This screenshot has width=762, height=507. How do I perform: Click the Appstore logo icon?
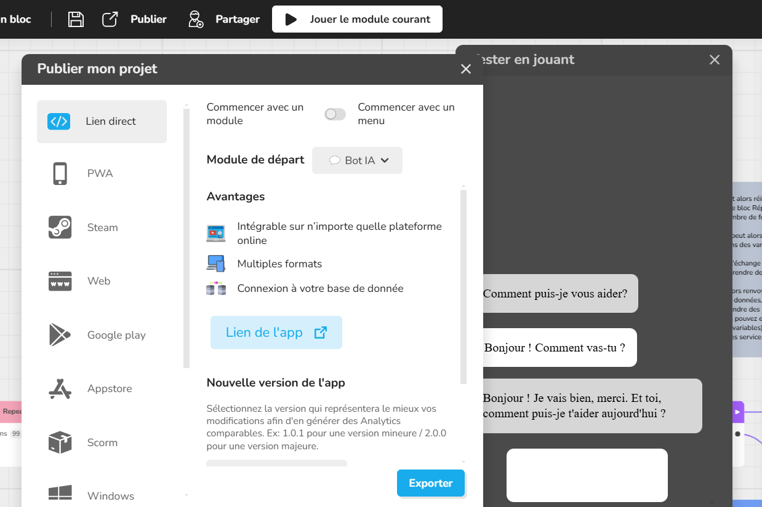pyautogui.click(x=60, y=388)
